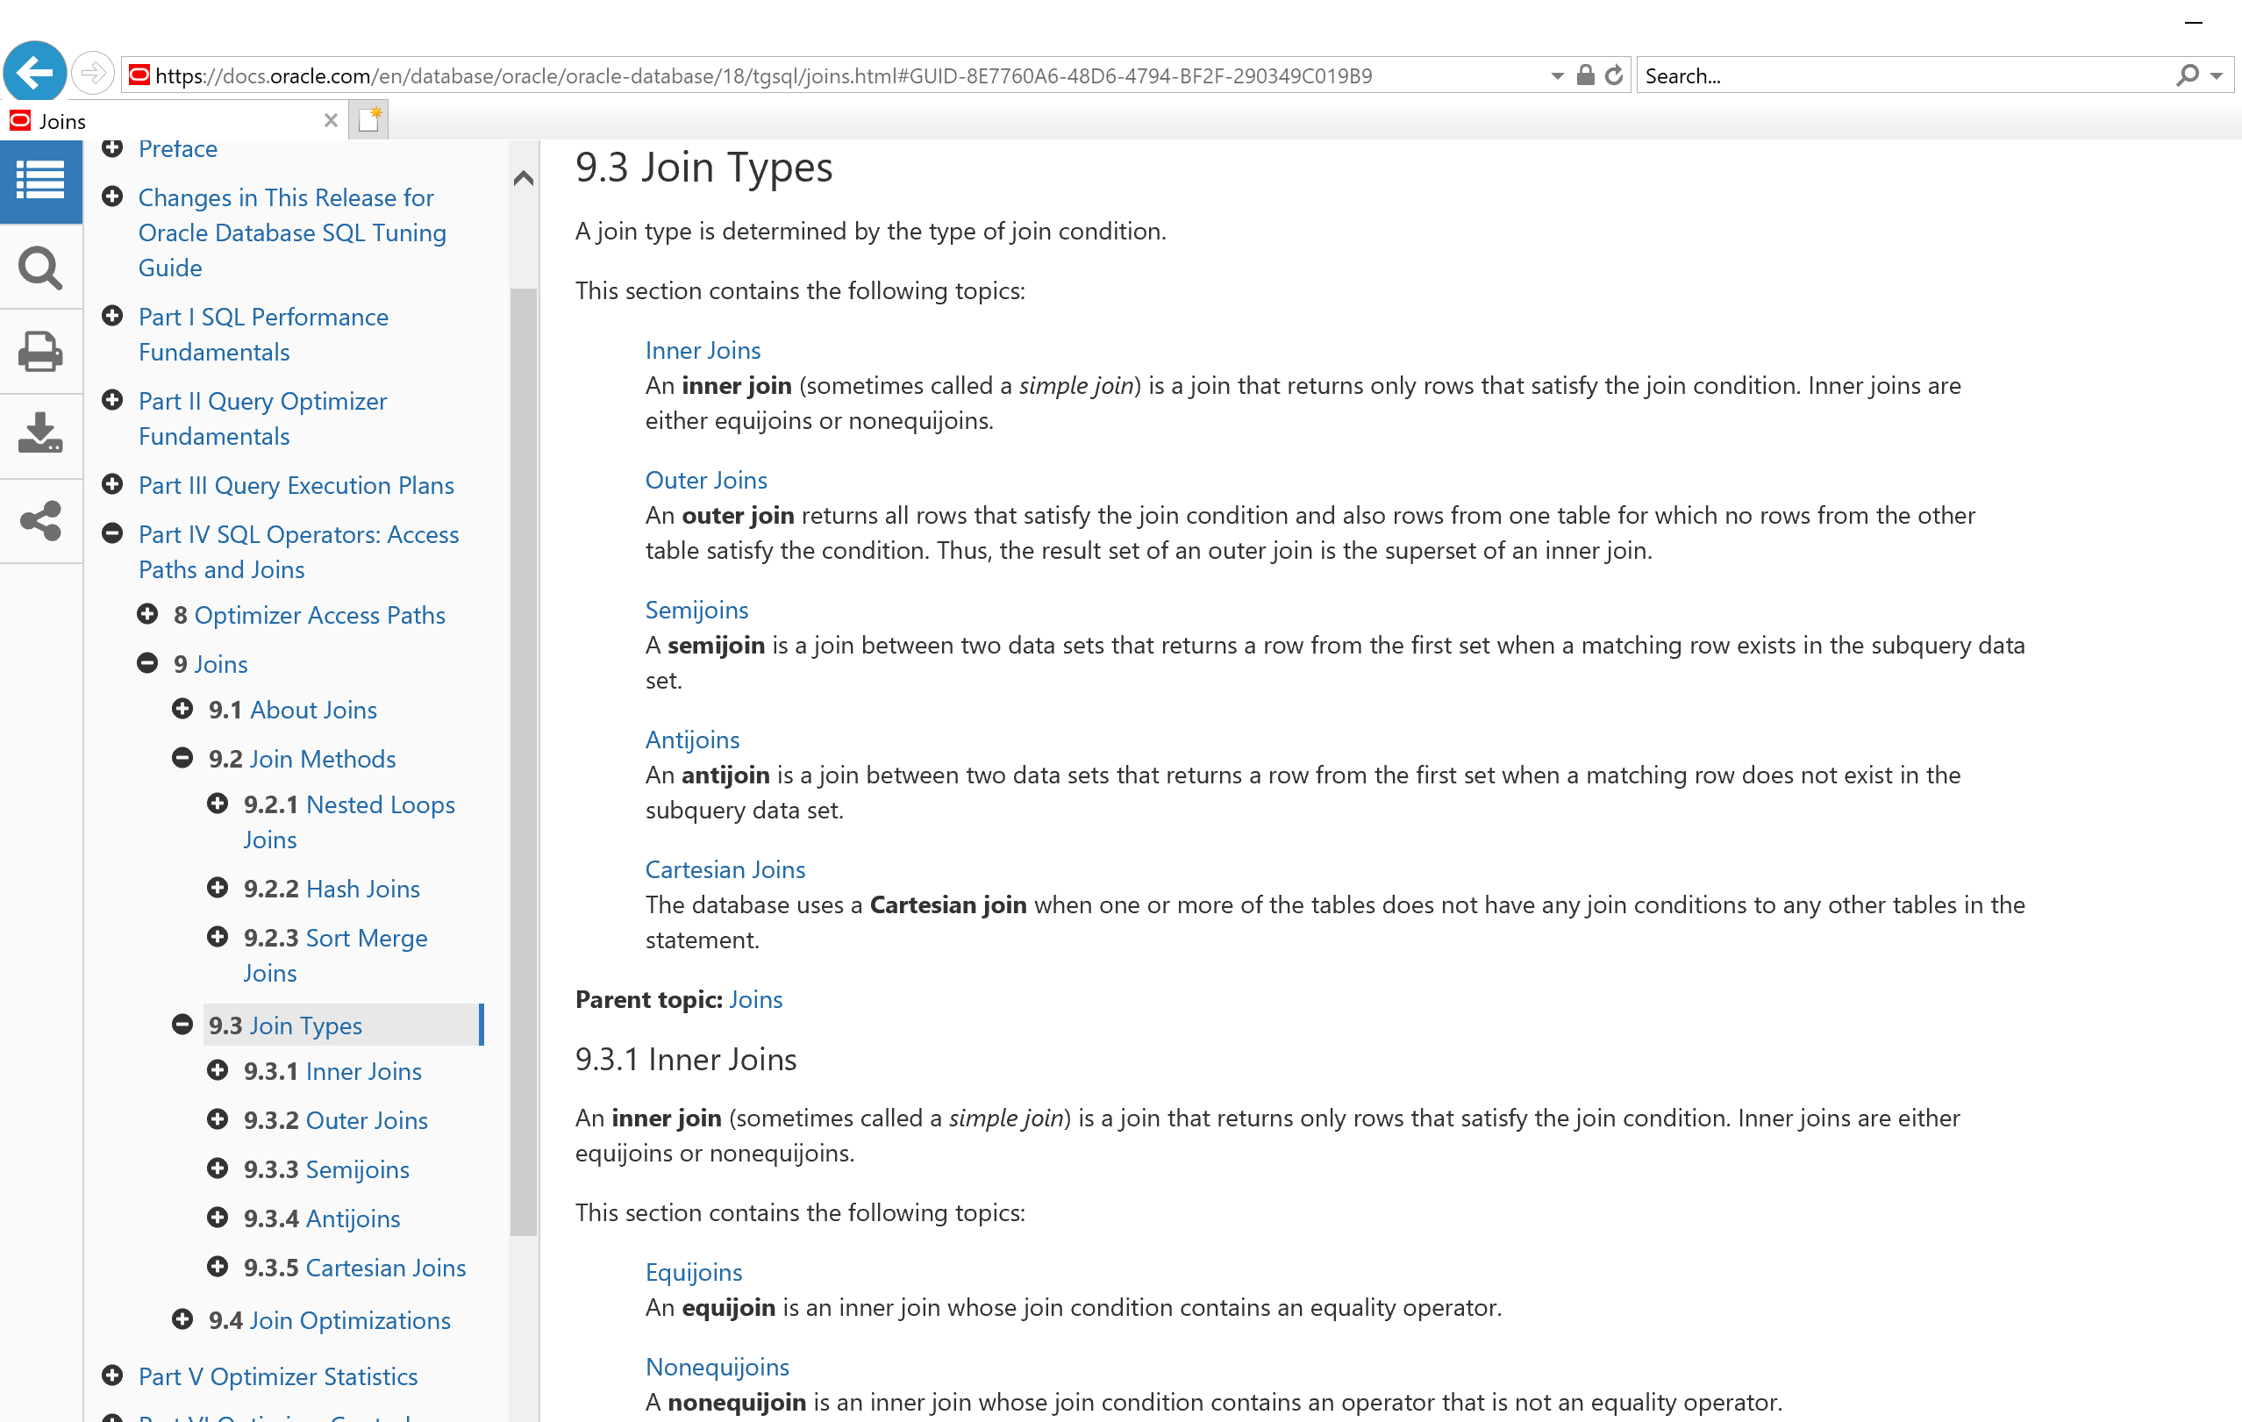Click the Cartesian Joins hyperlink
The image size is (2242, 1422).
tap(724, 868)
